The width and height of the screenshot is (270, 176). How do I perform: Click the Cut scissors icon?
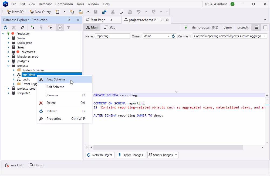click(x=113, y=12)
